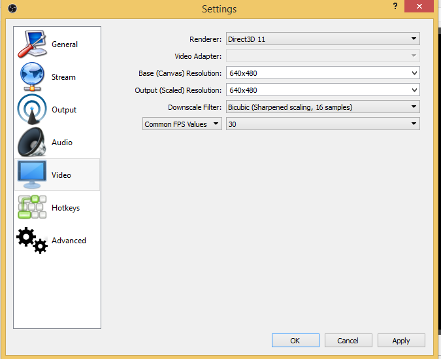The width and height of the screenshot is (441, 359).
Task: Expand the Base (Canvas) Resolution dropdown arrow
Action: click(414, 73)
